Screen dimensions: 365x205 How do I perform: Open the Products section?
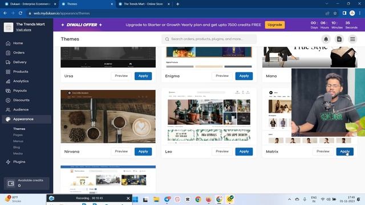(x=21, y=72)
